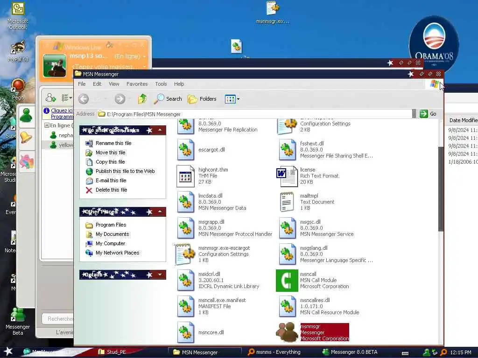Collapse the En ligne group in Messenger
Viewport: 478px width, 358px height.
pyautogui.click(x=47, y=125)
